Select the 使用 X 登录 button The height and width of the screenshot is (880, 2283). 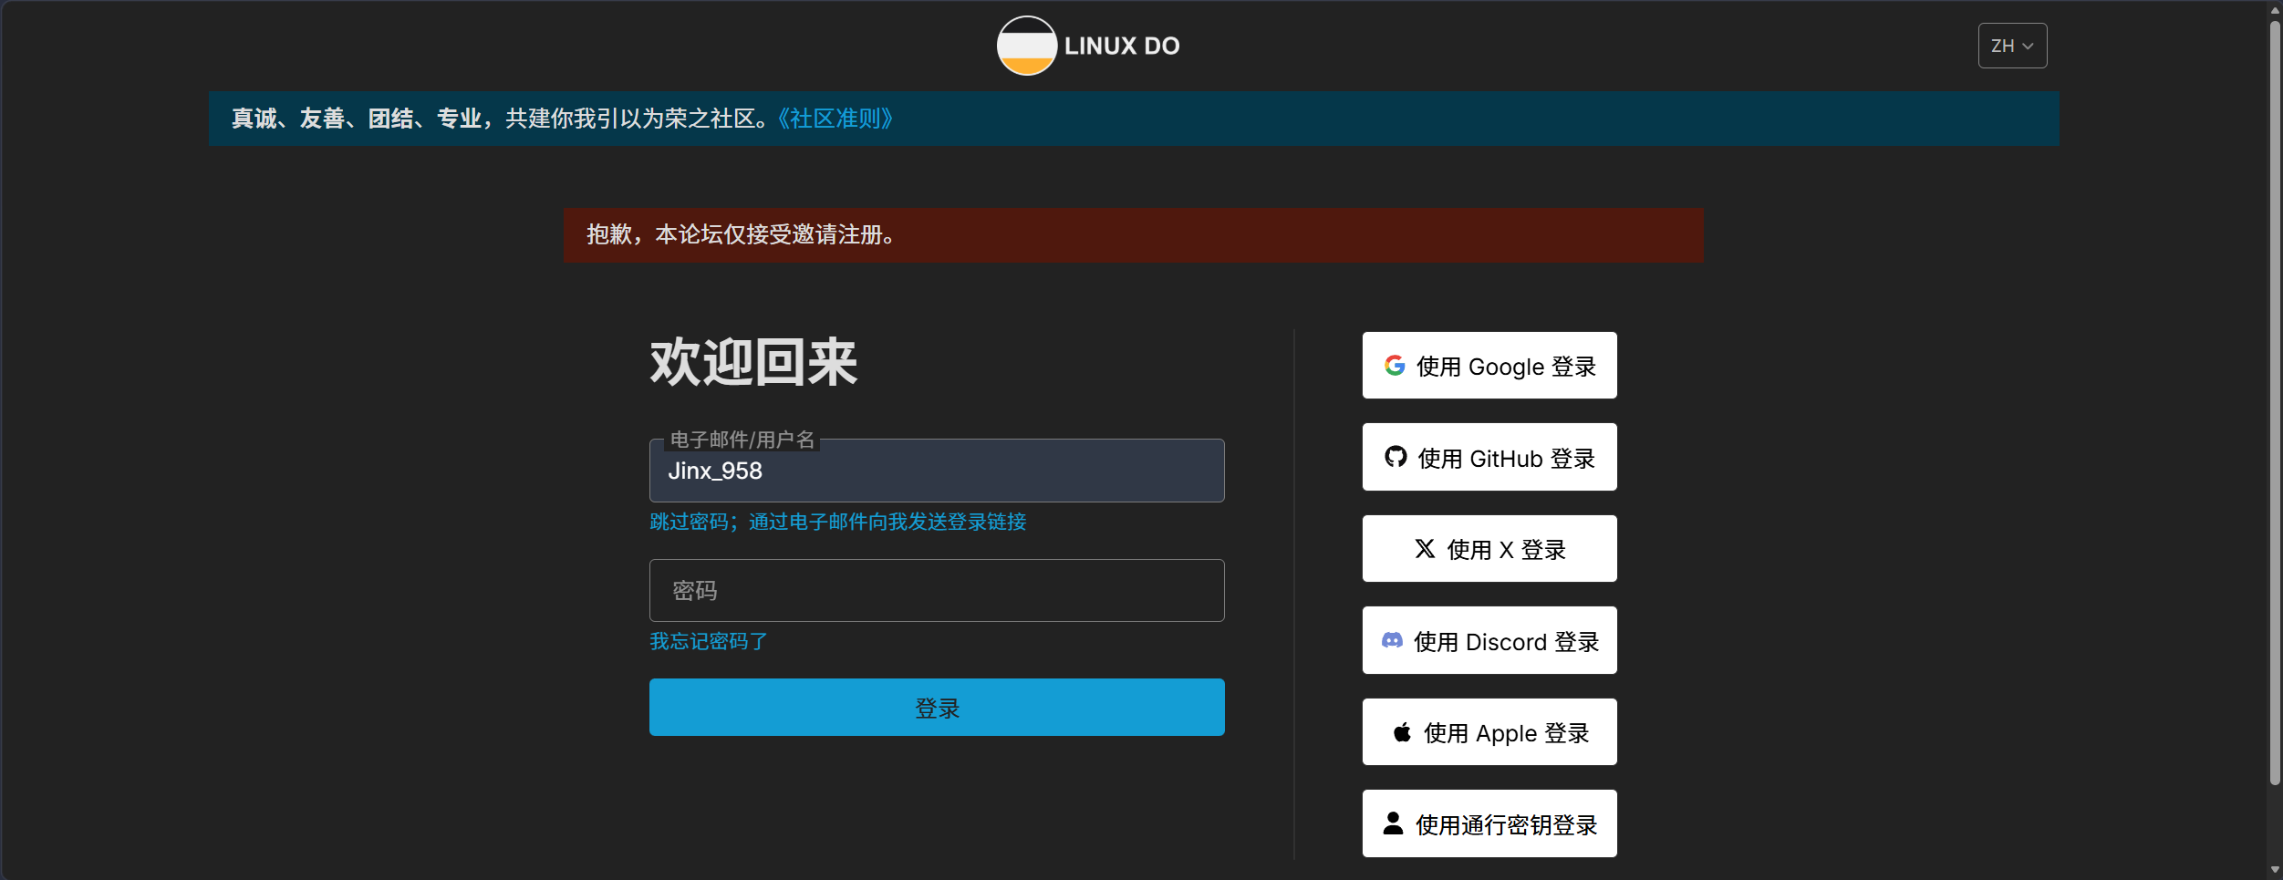[x=1489, y=549]
